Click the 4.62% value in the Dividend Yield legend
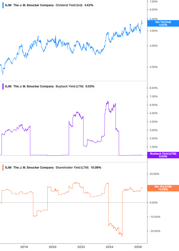179x251 pixels. pos(89,5)
